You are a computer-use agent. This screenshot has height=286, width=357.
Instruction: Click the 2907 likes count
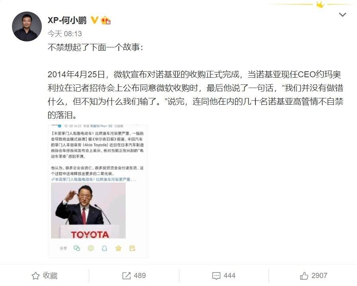coord(319,276)
